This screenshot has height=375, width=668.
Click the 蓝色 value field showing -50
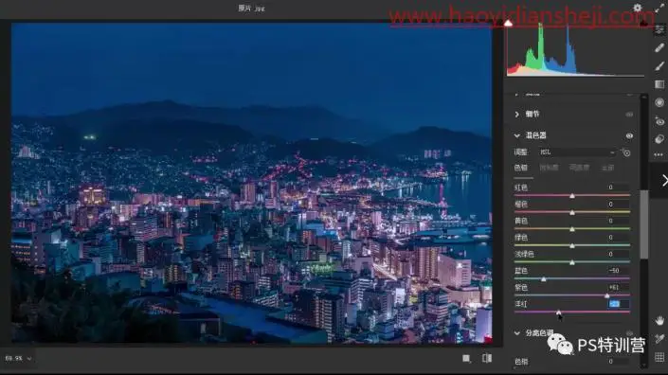(618, 271)
